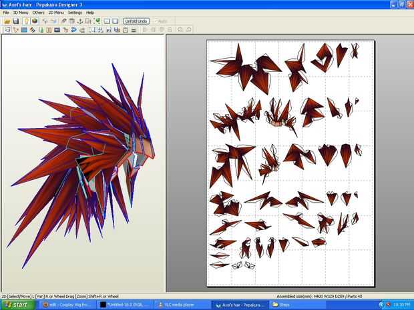
Task: Open the Settings menu
Action: tap(75, 13)
